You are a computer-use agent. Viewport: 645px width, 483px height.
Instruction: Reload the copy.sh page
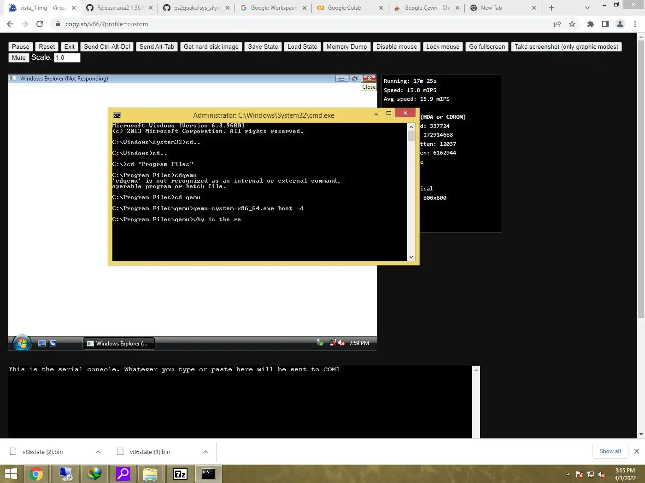pyautogui.click(x=40, y=24)
